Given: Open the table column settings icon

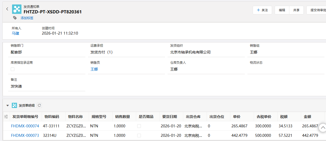Looking at the screenshot, I should [6, 117].
